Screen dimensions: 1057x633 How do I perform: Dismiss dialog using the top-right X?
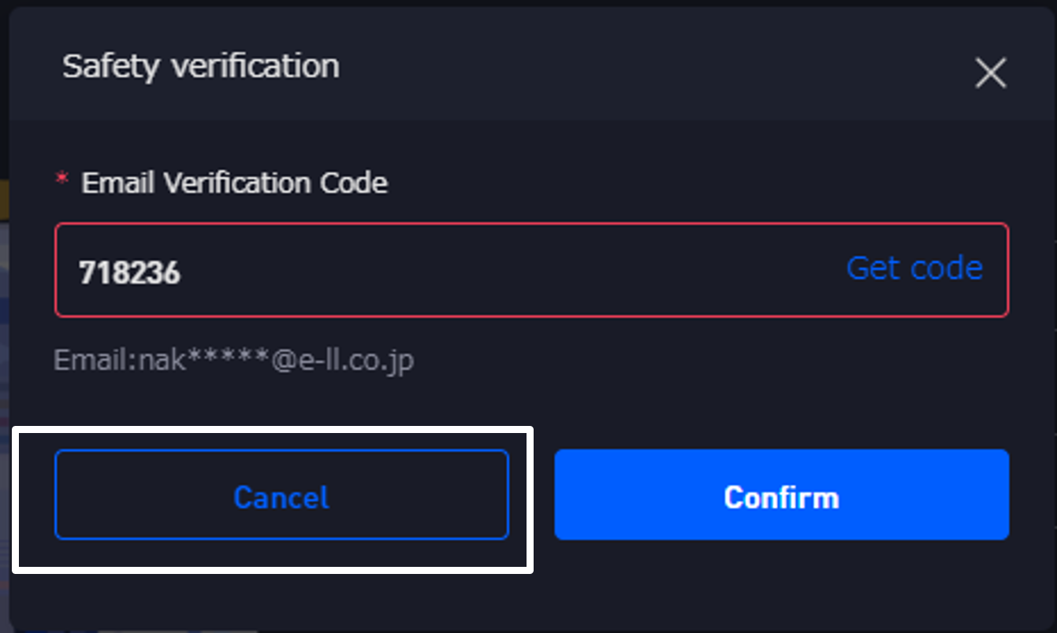[990, 73]
